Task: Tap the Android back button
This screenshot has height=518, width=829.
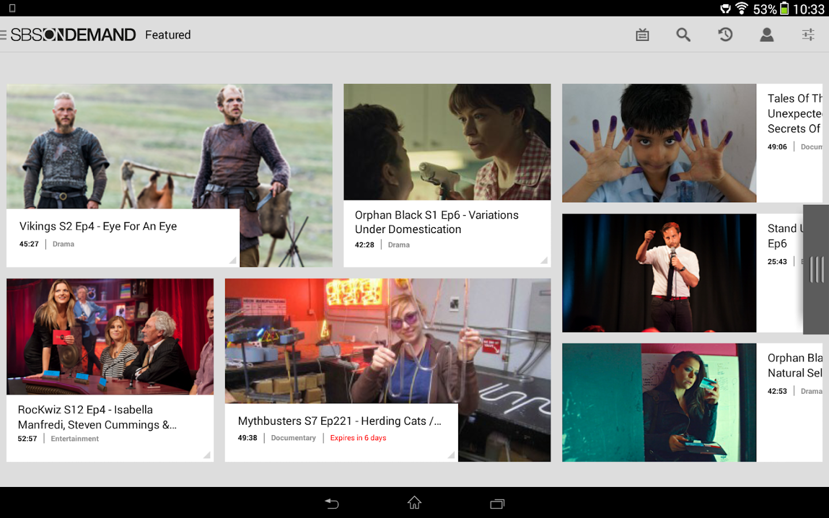Action: [x=332, y=503]
